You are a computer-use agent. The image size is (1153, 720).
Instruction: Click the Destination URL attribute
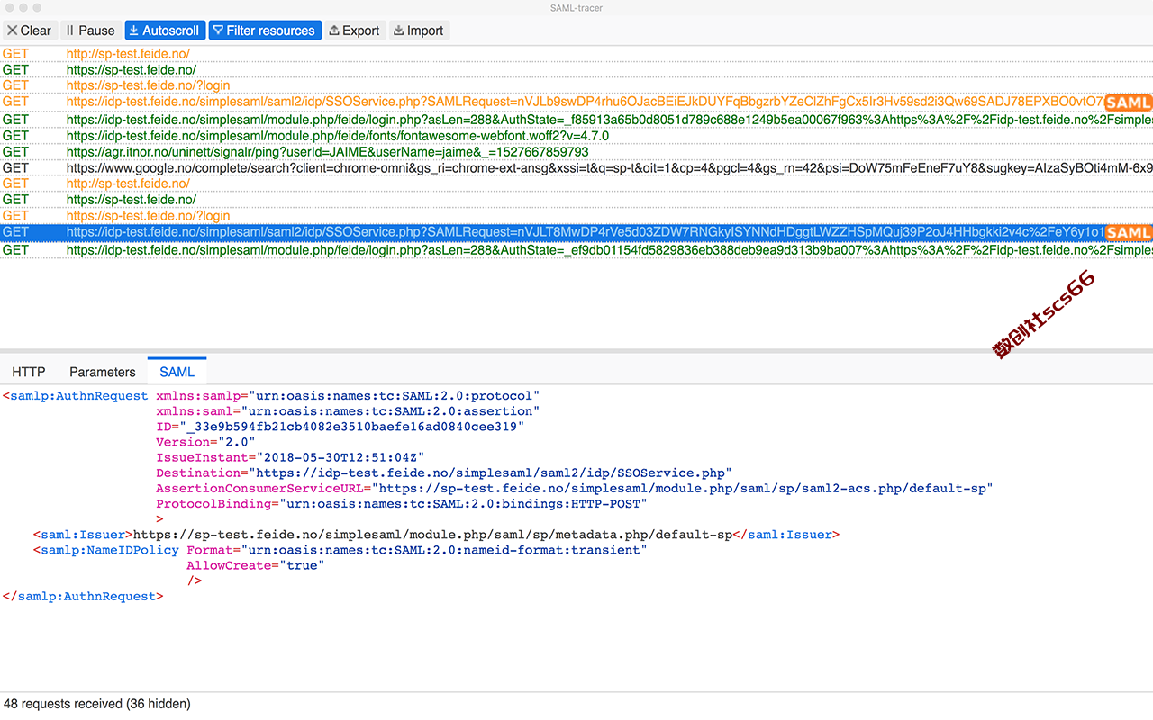coord(444,472)
